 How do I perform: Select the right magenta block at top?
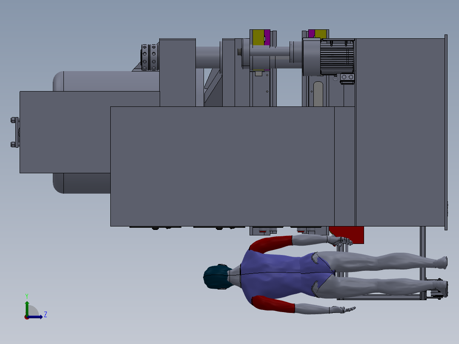click(312, 33)
